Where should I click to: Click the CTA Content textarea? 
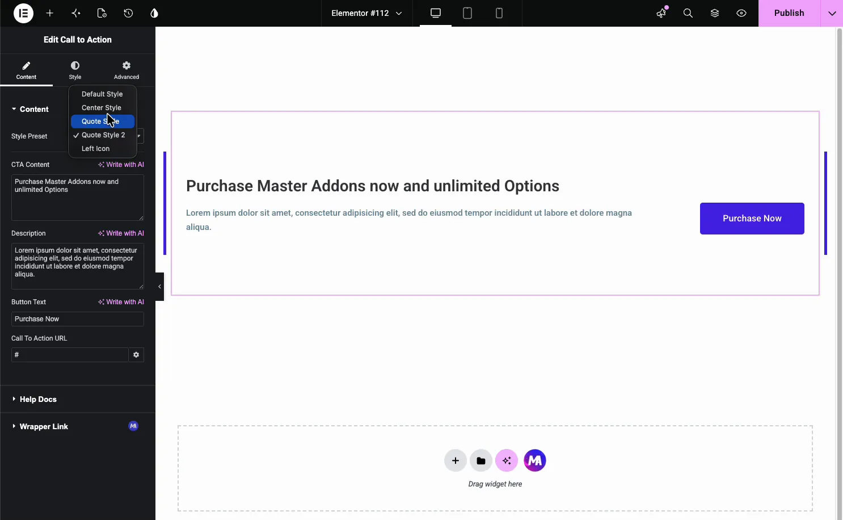click(78, 198)
